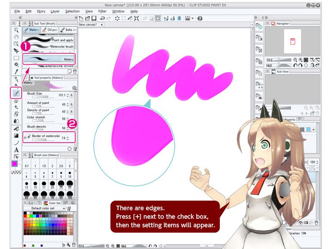This screenshot has width=331, height=249.
Task: Pick brush size preset 10
Action: coord(70,175)
